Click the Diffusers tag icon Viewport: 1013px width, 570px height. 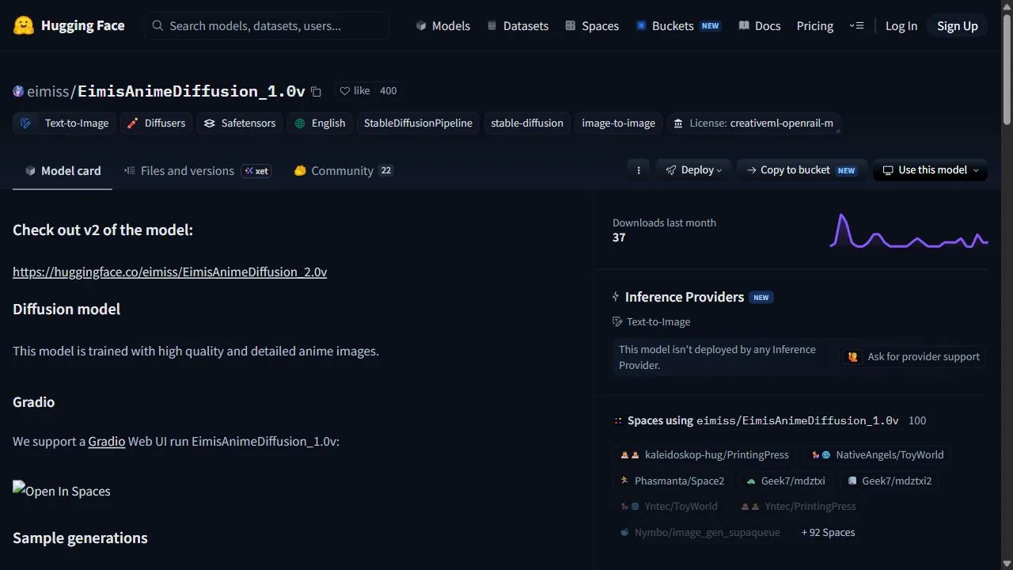click(x=133, y=123)
